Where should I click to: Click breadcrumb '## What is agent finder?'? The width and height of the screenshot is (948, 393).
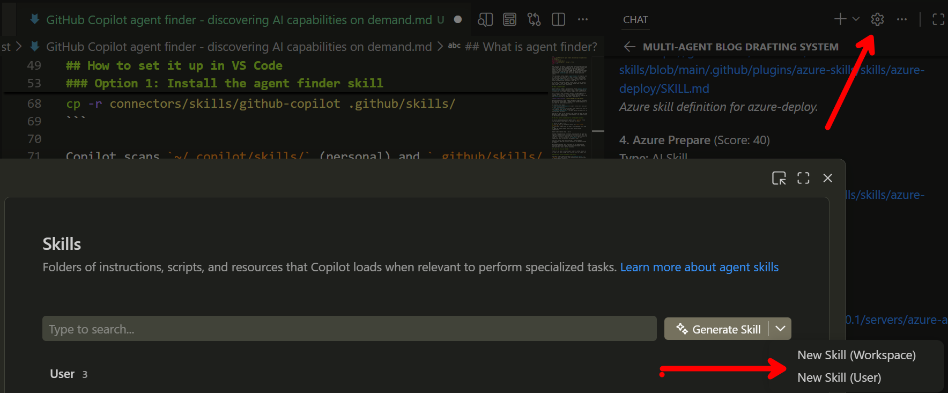[531, 47]
